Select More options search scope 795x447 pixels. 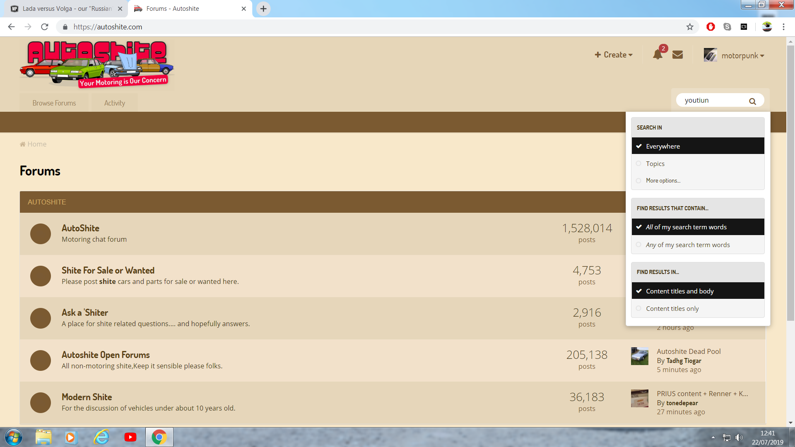[698, 180]
